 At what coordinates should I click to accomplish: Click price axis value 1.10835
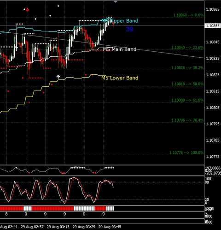213,59
